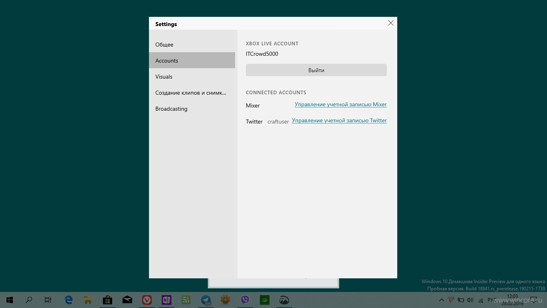Open the taskbar clock and date

pos(513,300)
